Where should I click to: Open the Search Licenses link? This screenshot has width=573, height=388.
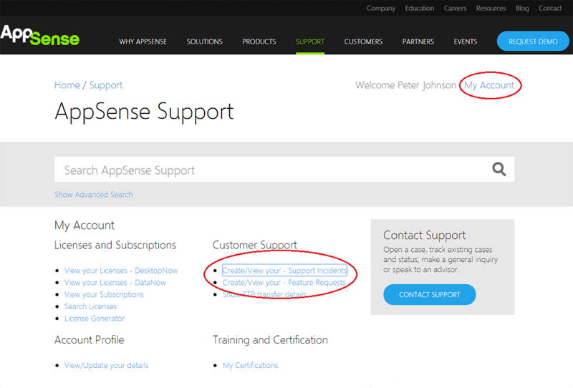coord(90,306)
